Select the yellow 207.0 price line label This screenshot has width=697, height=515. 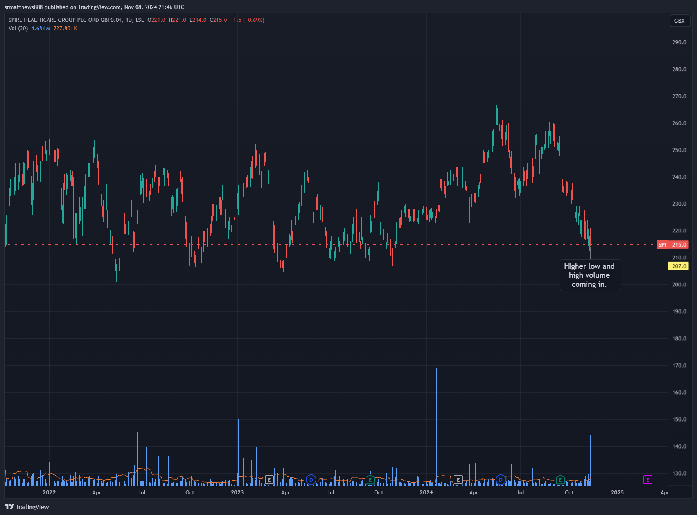click(x=679, y=266)
